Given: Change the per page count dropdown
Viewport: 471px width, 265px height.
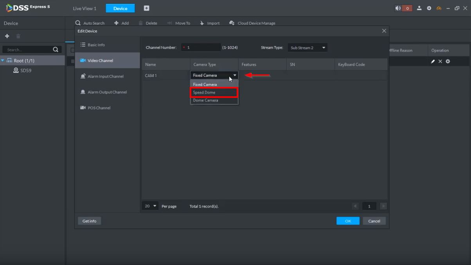Looking at the screenshot, I should point(150,206).
